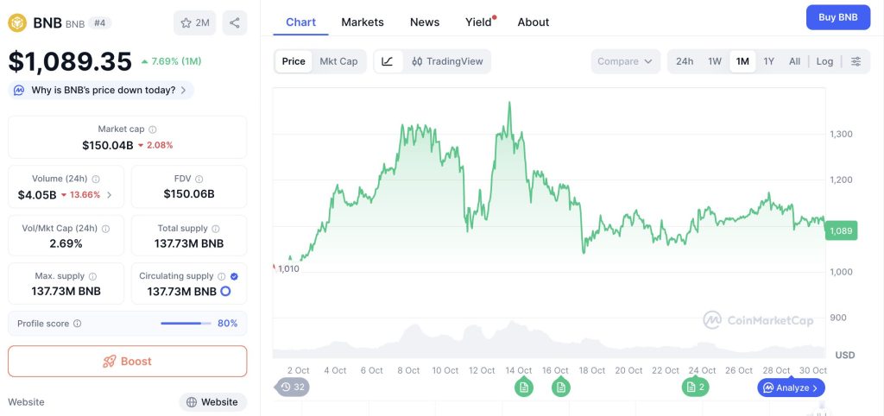Viewport: 884px width, 416px height.
Task: Switch chart to Mkt Cap view
Action: coord(338,61)
